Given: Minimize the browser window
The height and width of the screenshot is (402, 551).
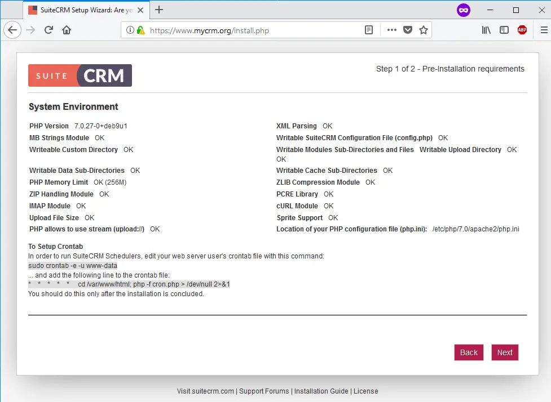Looking at the screenshot, I should 490,10.
